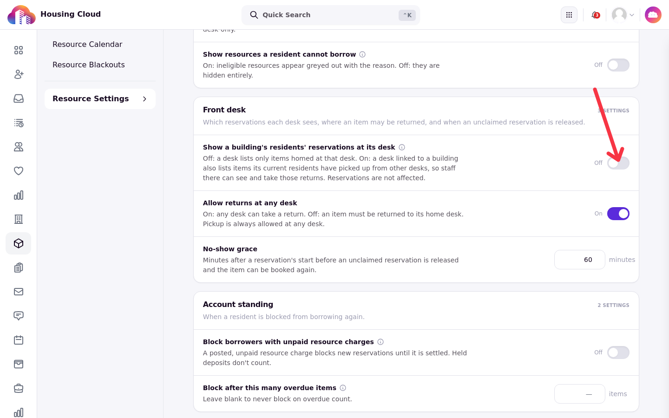Image resolution: width=669 pixels, height=418 pixels.
Task: Click the 'No-show grace' setting label
Action: pos(230,249)
